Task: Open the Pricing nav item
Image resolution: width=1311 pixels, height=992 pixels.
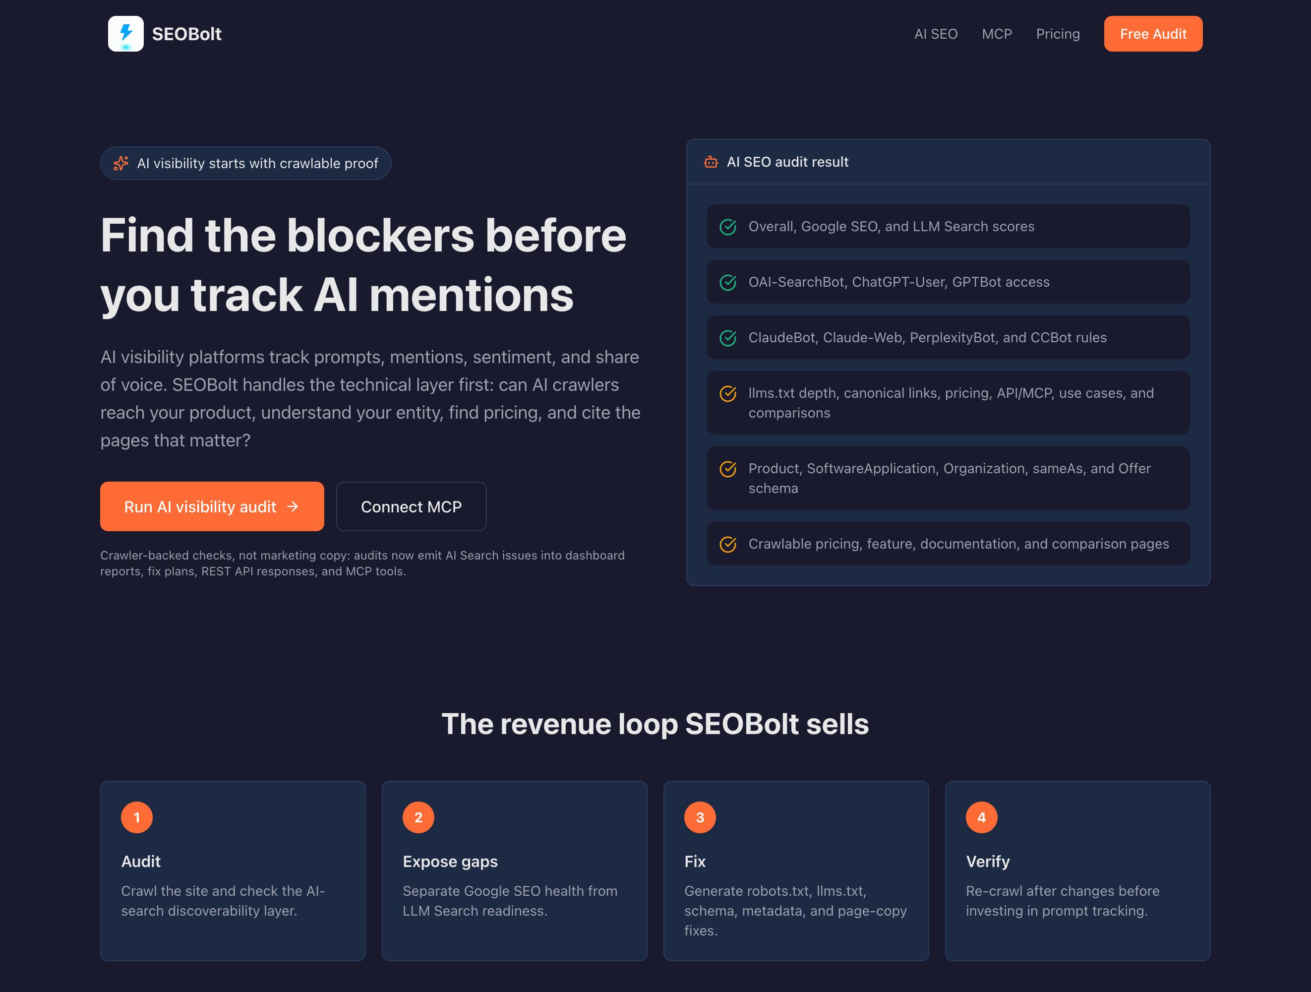Action: pyautogui.click(x=1058, y=34)
